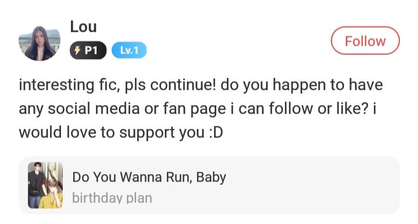Click the comment line mentioning social media or fan page
The width and height of the screenshot is (418, 224).
click(x=197, y=109)
